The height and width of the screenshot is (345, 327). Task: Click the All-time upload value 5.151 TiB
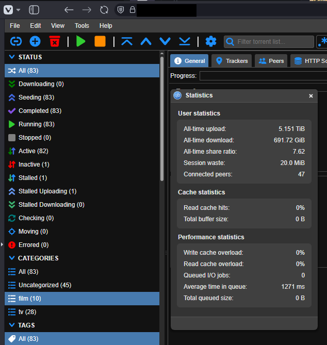click(x=291, y=129)
